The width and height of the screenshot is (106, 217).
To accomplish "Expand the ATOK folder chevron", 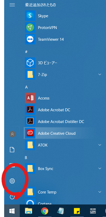I will [x=100, y=145].
